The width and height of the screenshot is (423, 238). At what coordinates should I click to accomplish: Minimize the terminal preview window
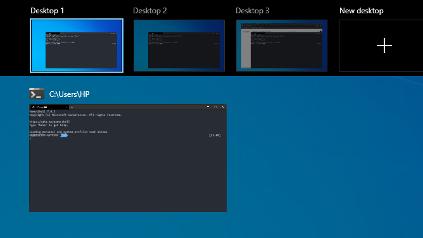(x=208, y=107)
